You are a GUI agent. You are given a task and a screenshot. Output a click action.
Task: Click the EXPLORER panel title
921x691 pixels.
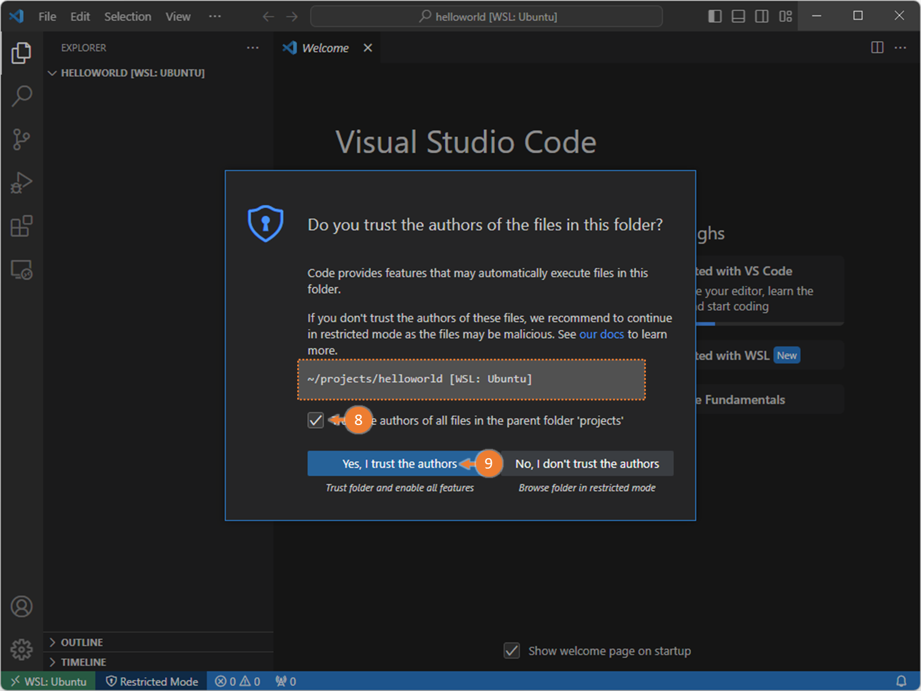(84, 48)
